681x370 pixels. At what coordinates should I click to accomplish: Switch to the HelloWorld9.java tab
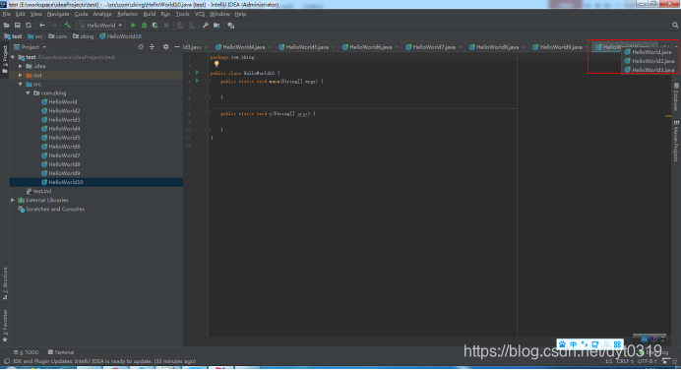(560, 47)
